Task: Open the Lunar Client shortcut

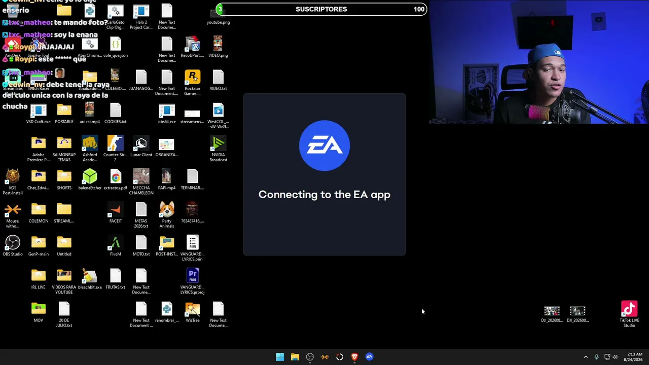Action: [141, 144]
